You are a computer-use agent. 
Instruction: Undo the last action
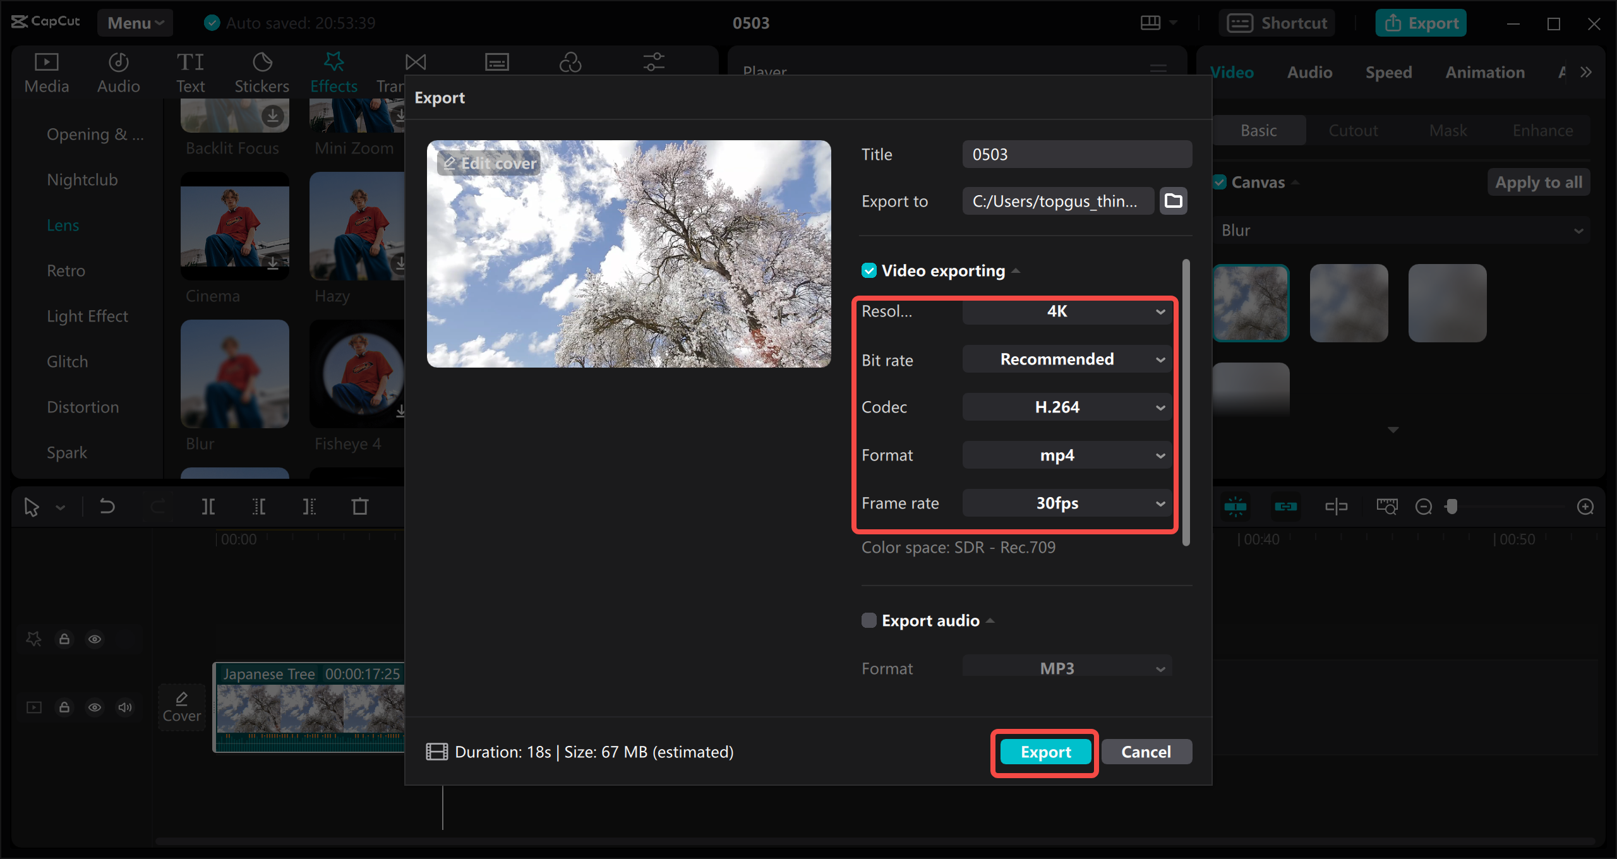(107, 506)
